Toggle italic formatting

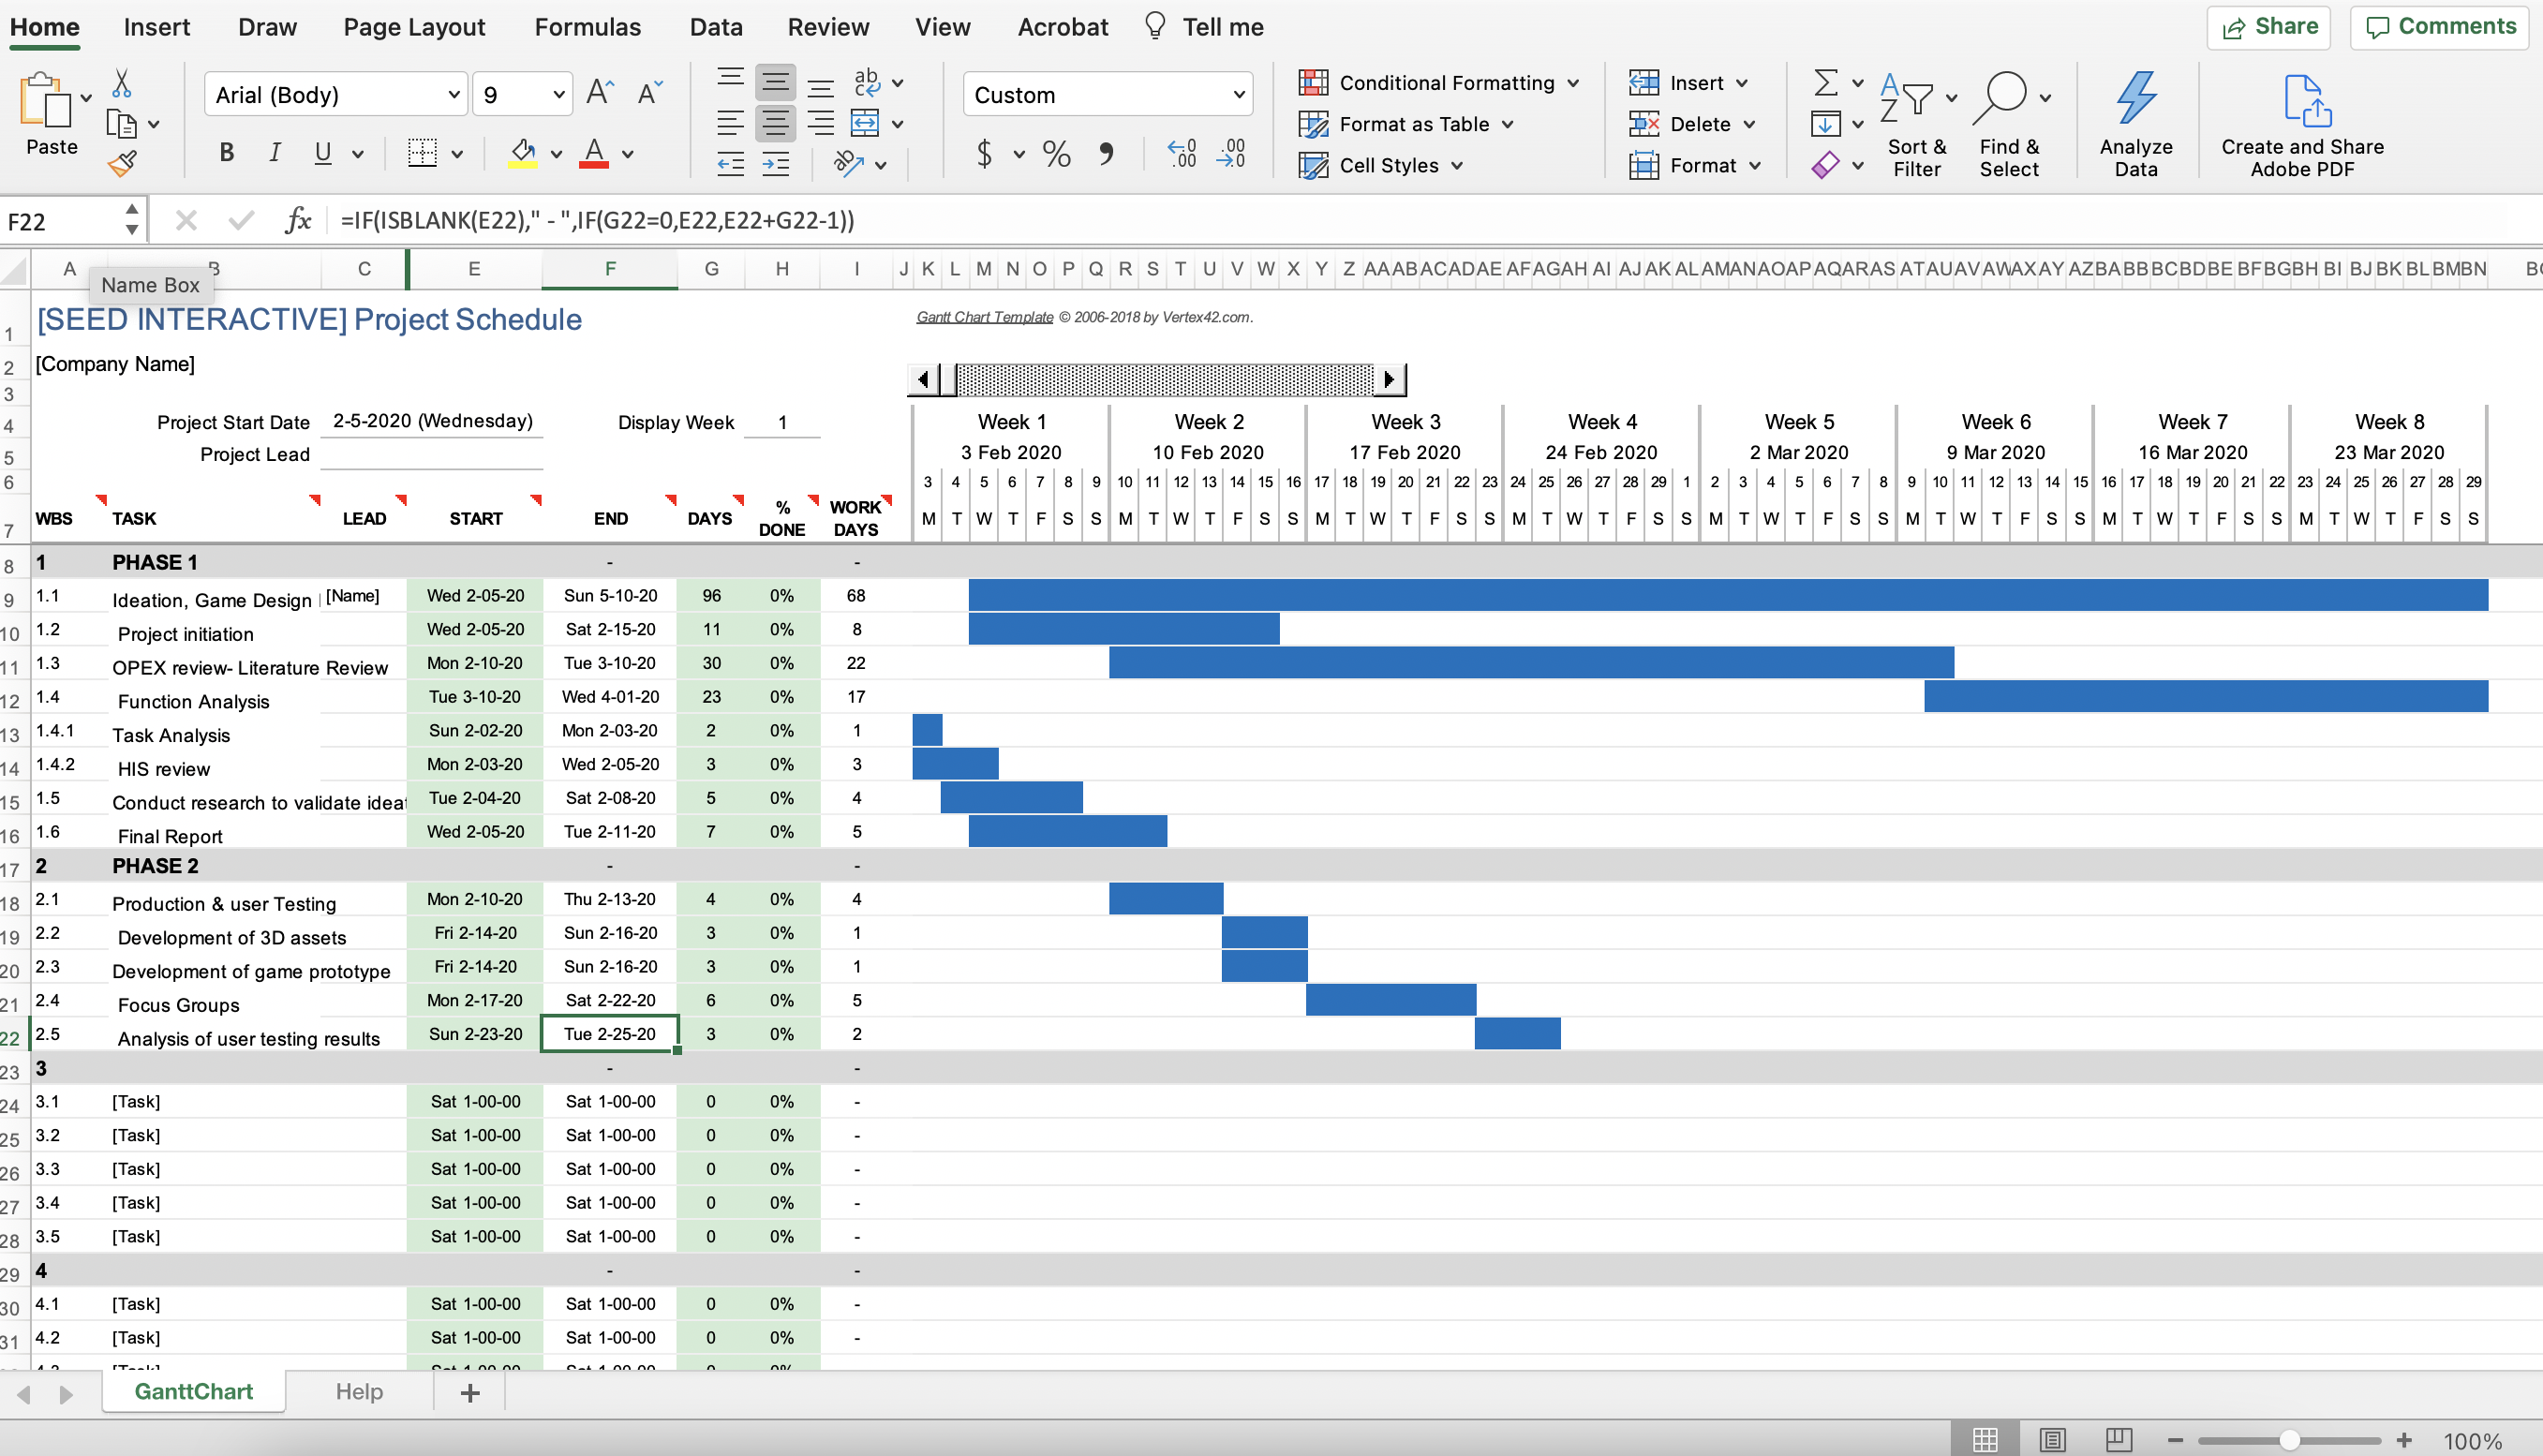click(x=274, y=153)
